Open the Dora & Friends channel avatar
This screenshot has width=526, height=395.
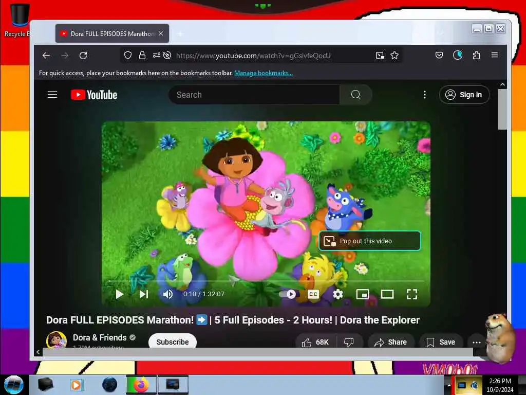tap(56, 339)
